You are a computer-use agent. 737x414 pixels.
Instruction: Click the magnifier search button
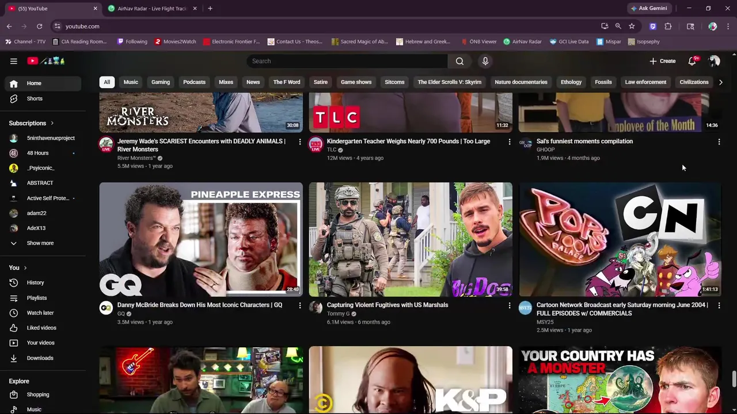(459, 61)
